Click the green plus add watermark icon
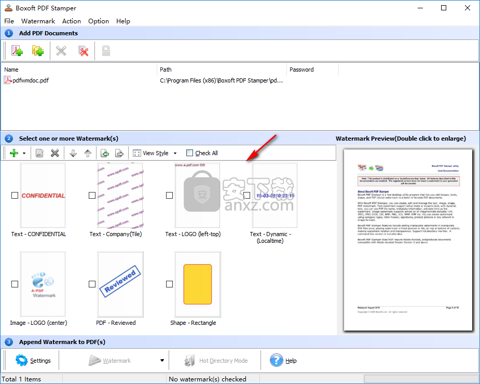 (14, 153)
